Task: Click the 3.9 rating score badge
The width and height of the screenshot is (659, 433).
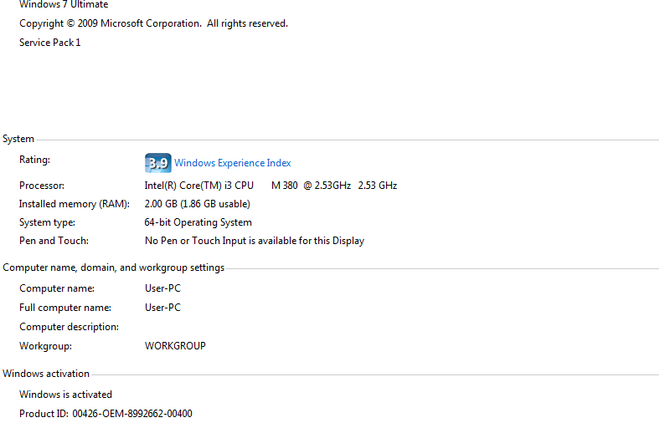Action: point(158,163)
